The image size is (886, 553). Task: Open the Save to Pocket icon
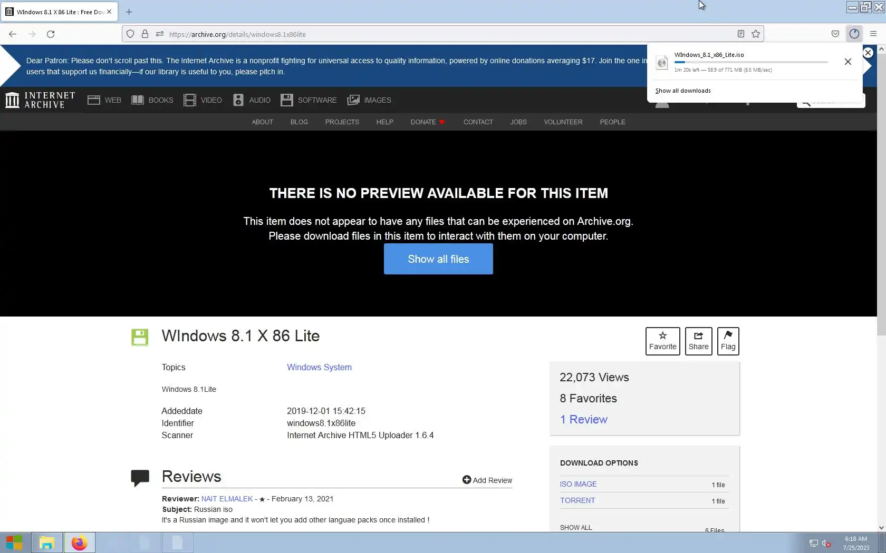pos(835,34)
